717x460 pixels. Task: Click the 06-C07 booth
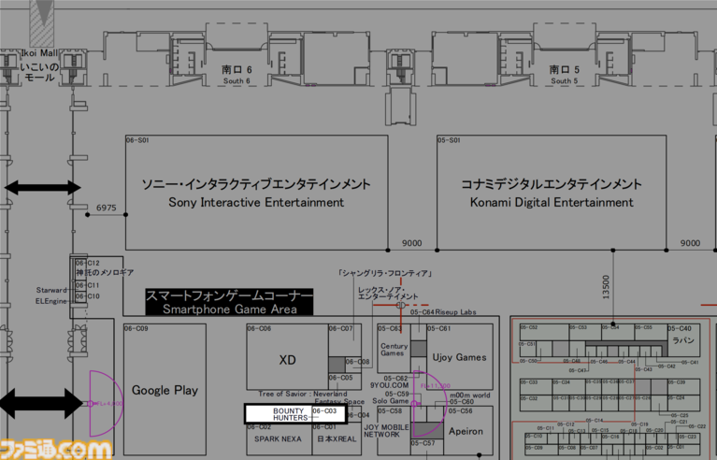[345, 340]
